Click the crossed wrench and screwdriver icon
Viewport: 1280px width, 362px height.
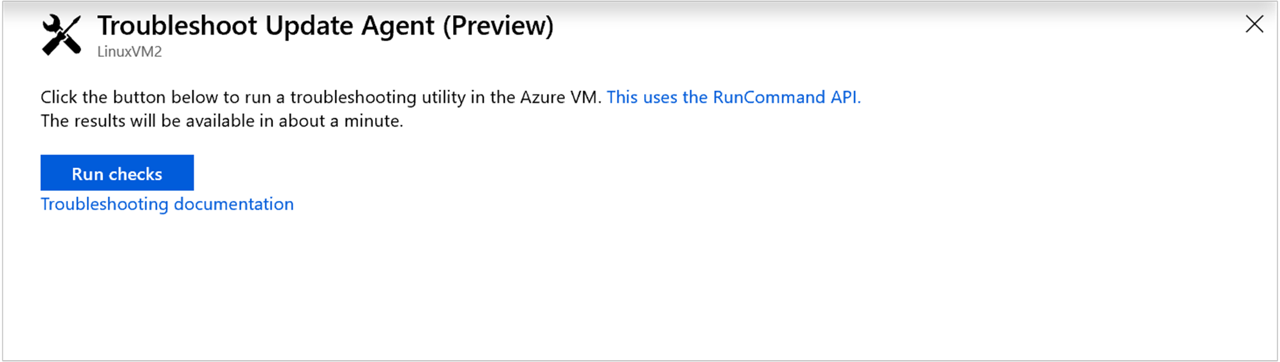(62, 36)
